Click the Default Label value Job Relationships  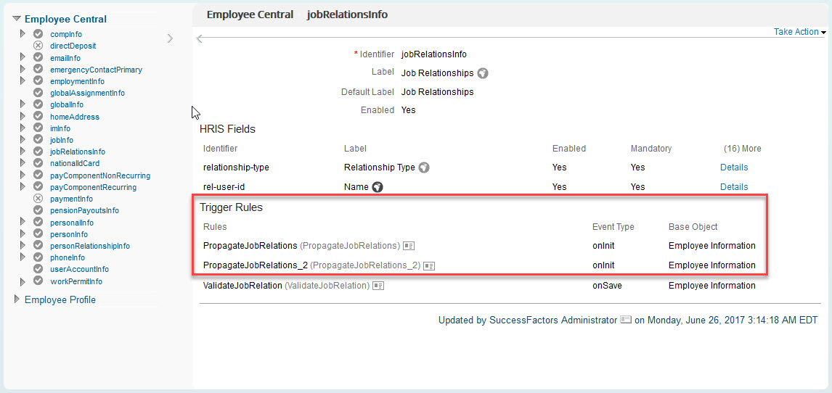pos(437,92)
